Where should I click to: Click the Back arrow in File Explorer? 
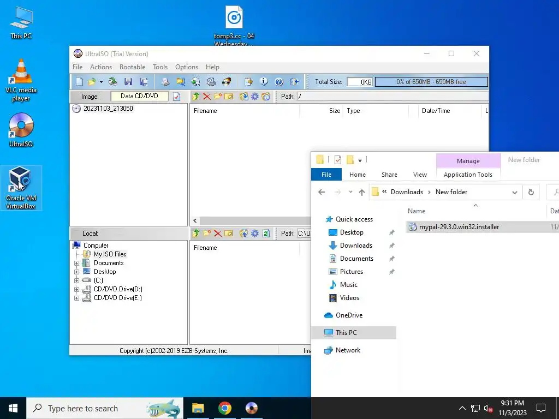(322, 193)
